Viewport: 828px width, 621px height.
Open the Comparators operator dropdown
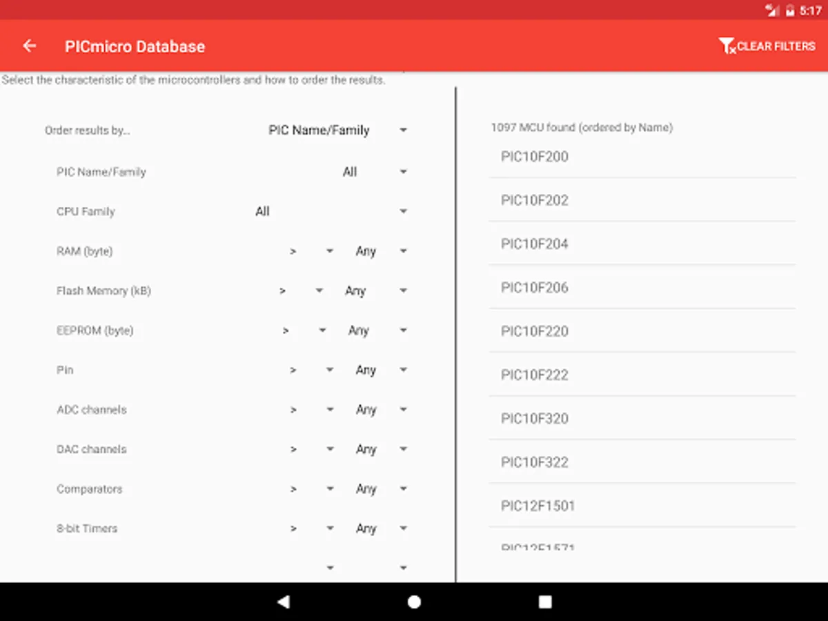coord(310,489)
